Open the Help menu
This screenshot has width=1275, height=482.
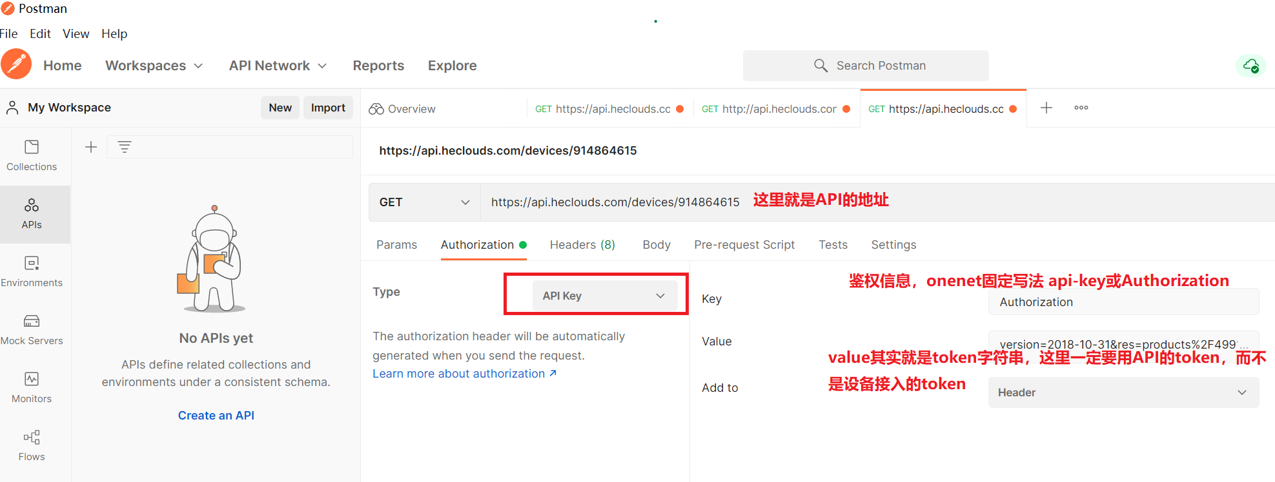[x=114, y=34]
